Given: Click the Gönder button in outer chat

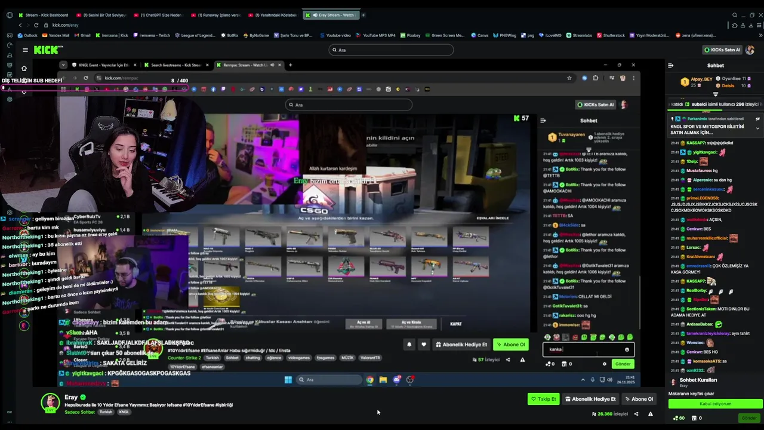Looking at the screenshot, I should [x=748, y=418].
